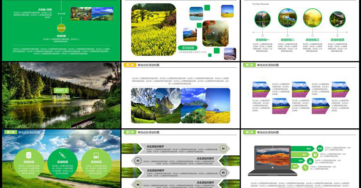Image resolution: width=361 pixels, height=188 pixels.
Task: Click the mountain peak photo in the four-image strip
Action: coord(168,106)
